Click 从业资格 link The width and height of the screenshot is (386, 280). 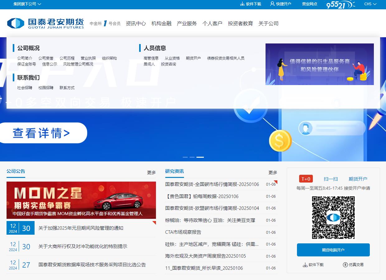pos(172,58)
